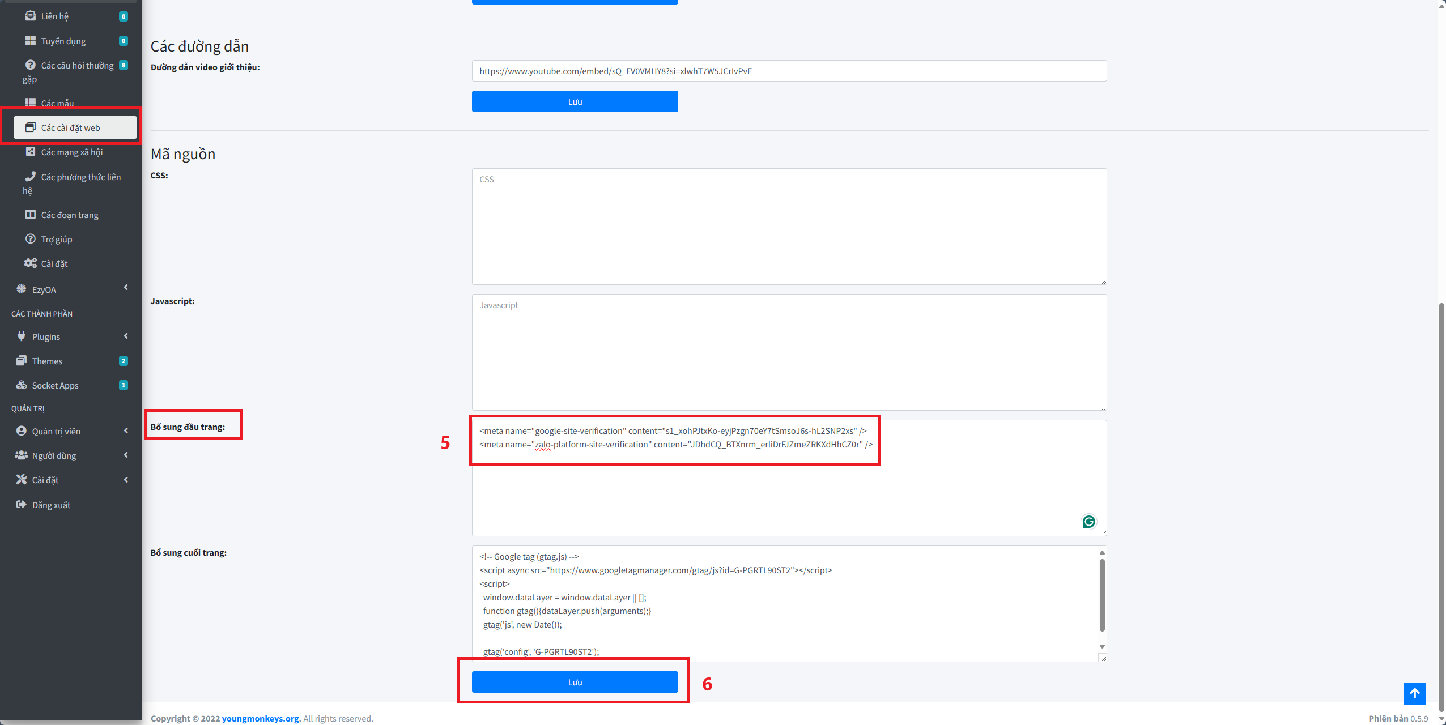Image resolution: width=1446 pixels, height=725 pixels.
Task: Click the "Bổ sung cuối trang:" label
Action: 189,552
